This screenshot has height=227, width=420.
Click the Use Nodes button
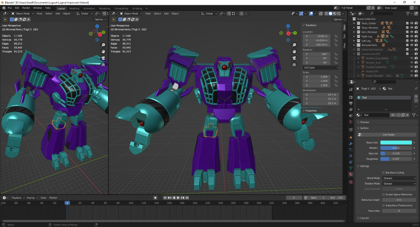tap(388, 135)
